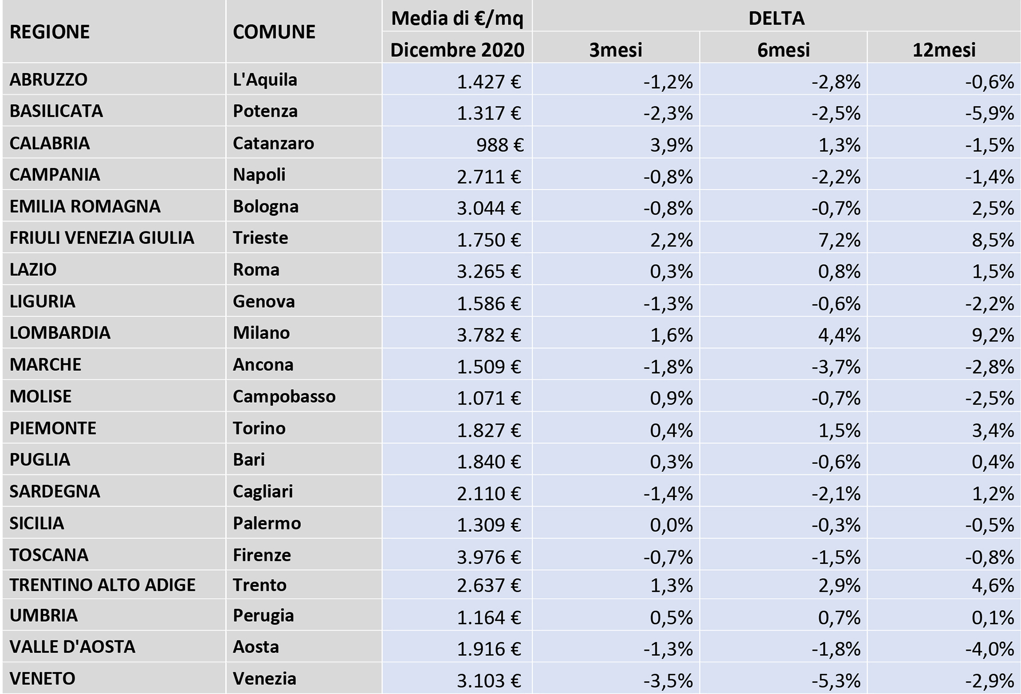The height and width of the screenshot is (694, 1021).
Task: Click the COMUNE column header
Action: click(x=274, y=32)
